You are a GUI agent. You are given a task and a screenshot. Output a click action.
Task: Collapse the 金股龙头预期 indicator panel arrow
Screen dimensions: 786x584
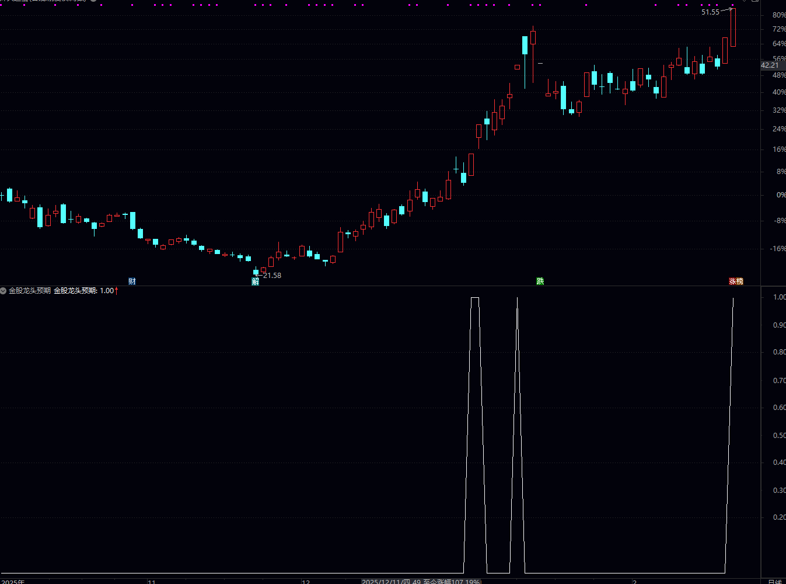4,290
